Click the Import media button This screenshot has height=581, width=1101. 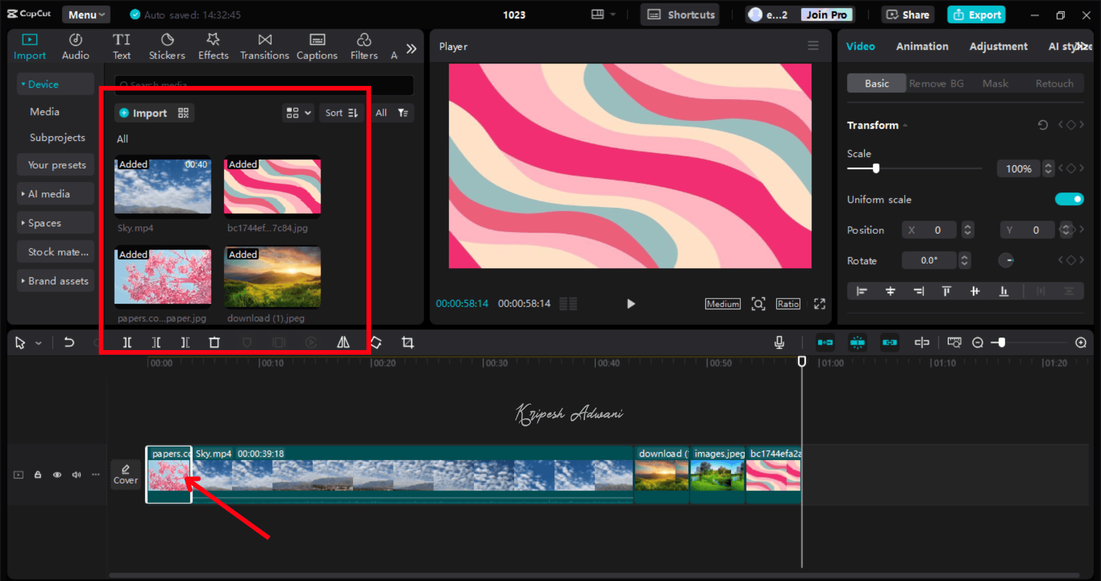[x=144, y=113]
